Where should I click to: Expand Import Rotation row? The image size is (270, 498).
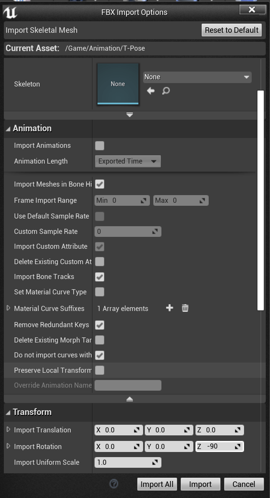coord(9,446)
